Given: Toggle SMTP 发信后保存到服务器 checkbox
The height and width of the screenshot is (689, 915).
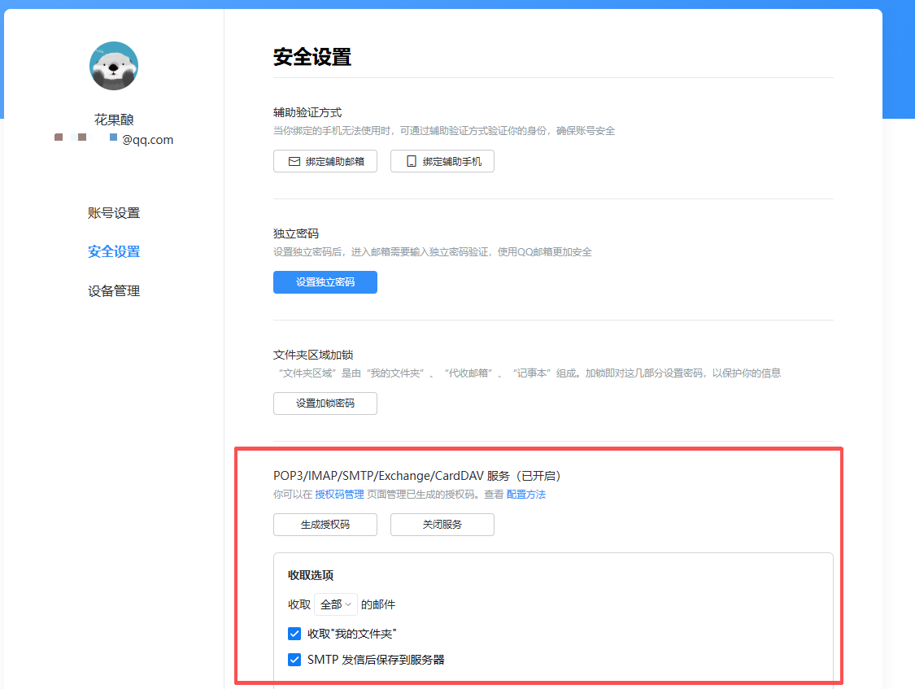Looking at the screenshot, I should (x=294, y=660).
